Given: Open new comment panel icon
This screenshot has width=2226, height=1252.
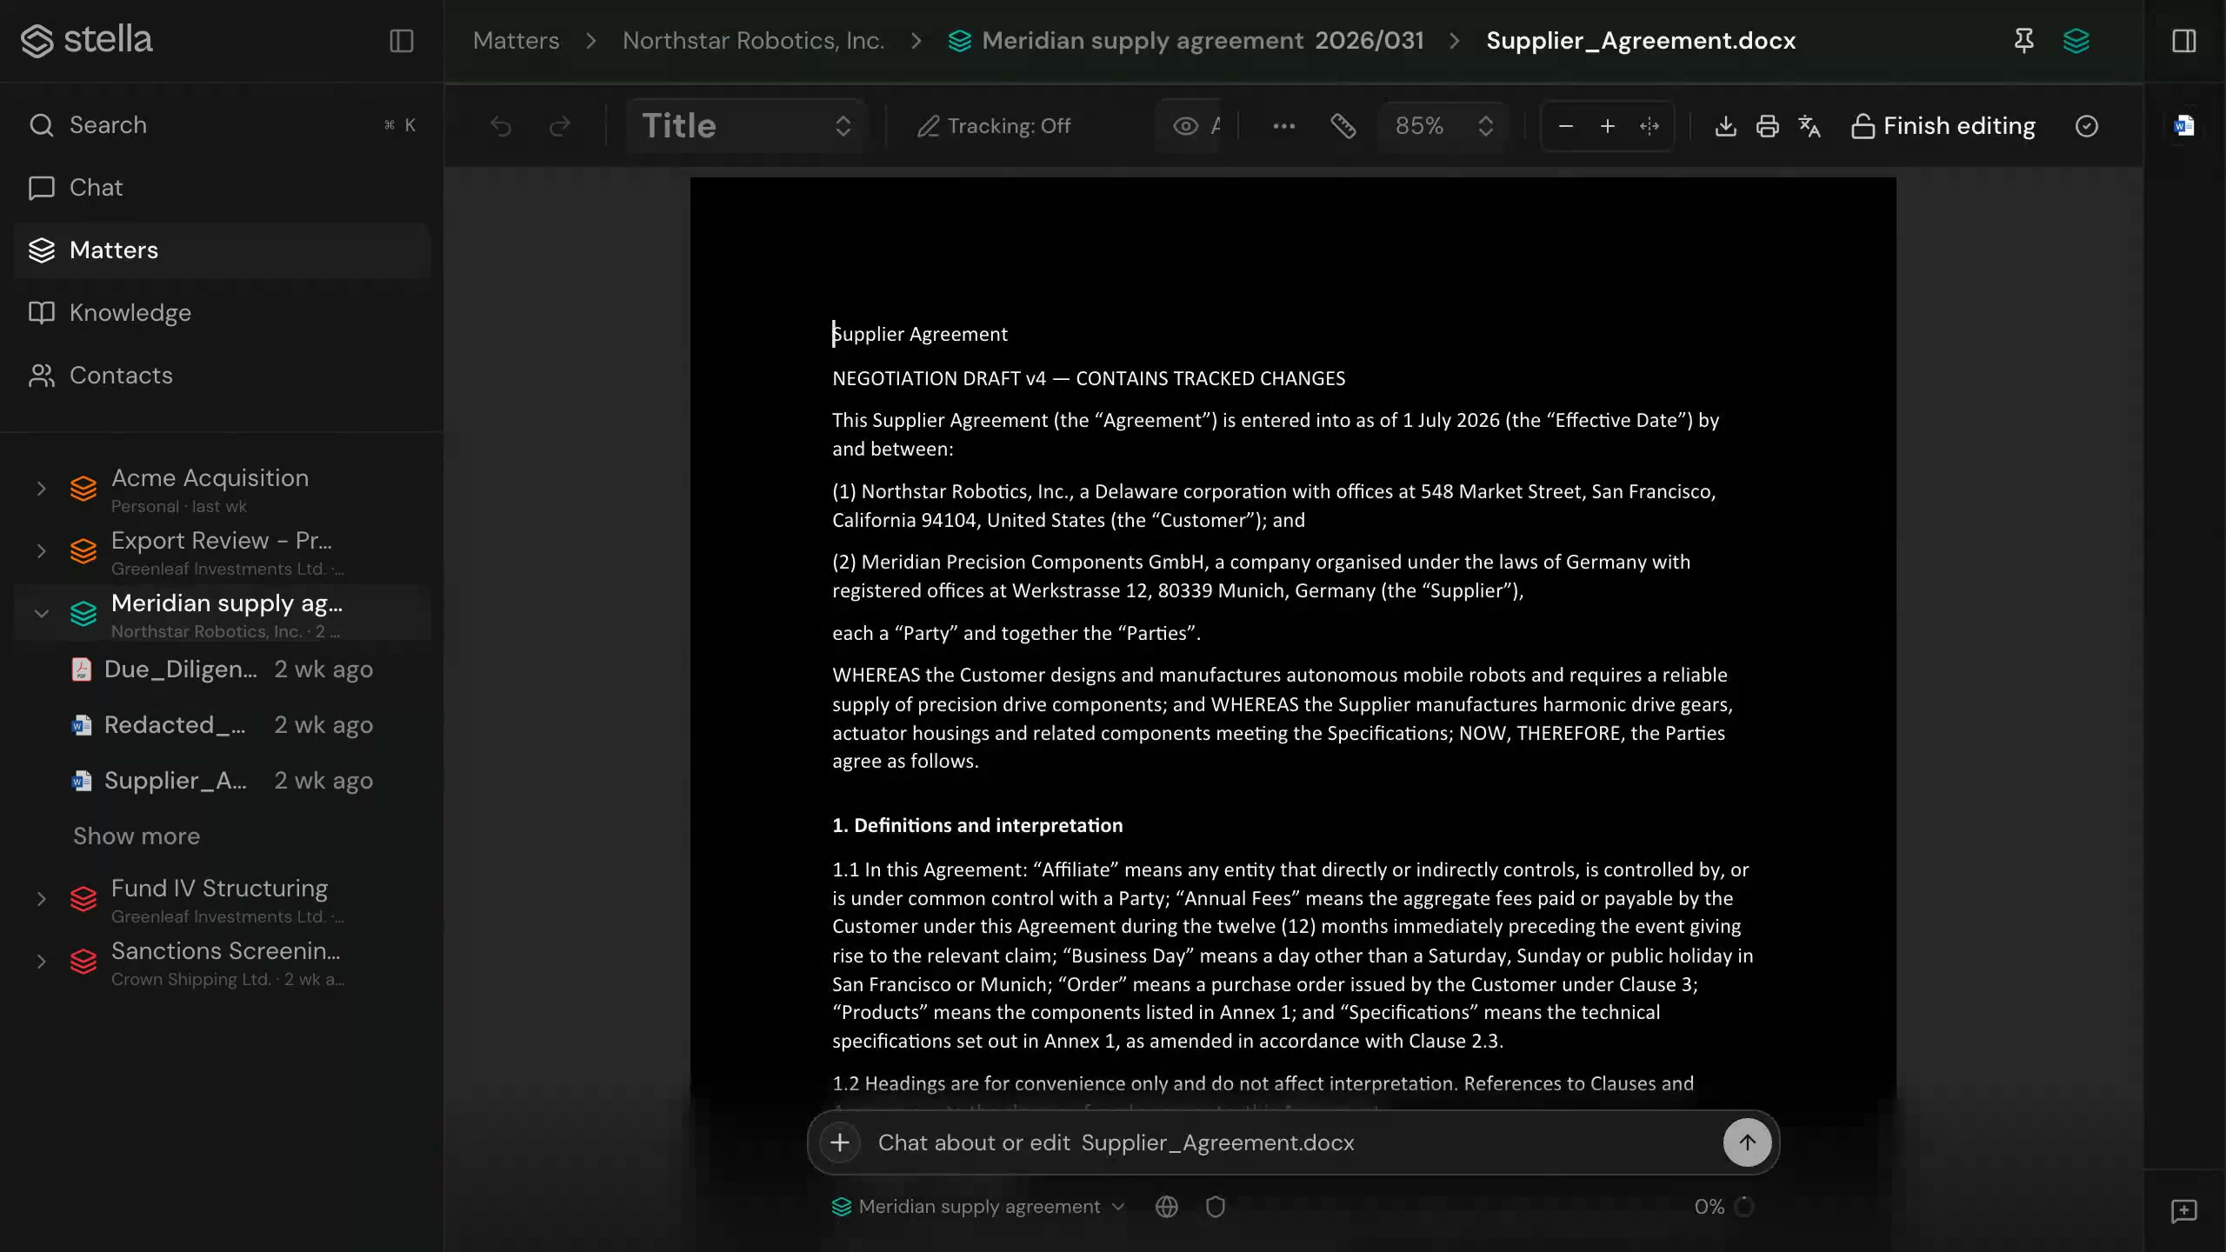Looking at the screenshot, I should (2183, 1211).
